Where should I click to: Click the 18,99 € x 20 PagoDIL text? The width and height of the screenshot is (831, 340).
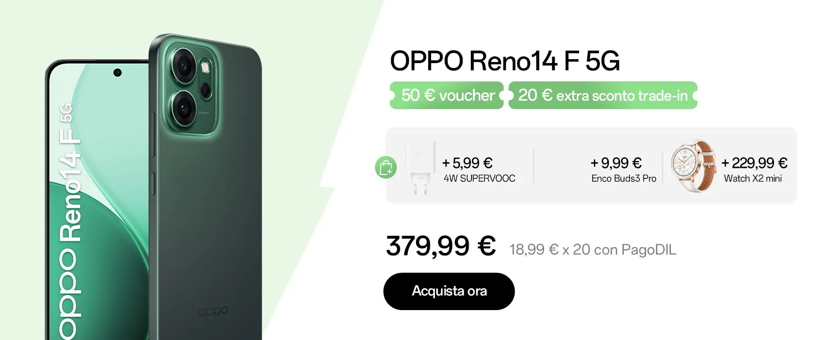coord(593,250)
